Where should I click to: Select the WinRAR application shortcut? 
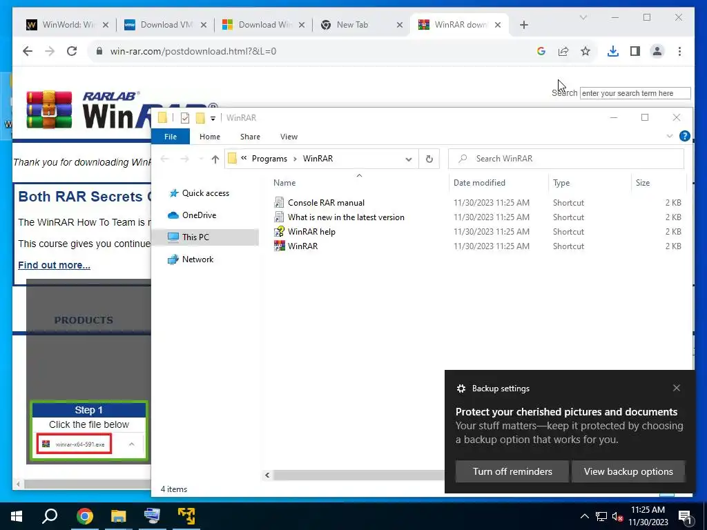click(302, 246)
